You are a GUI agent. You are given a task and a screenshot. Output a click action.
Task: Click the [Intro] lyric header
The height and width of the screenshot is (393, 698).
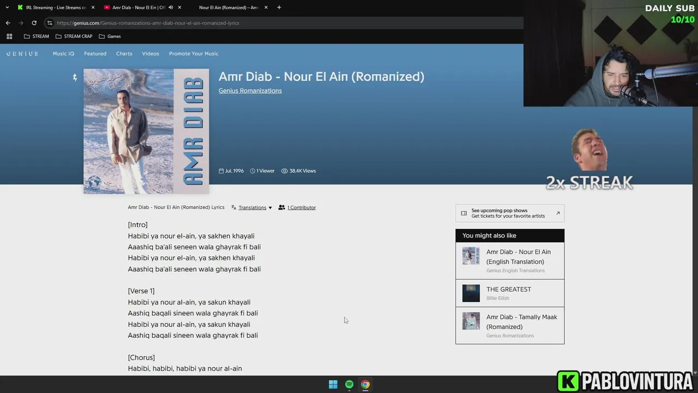137,224
